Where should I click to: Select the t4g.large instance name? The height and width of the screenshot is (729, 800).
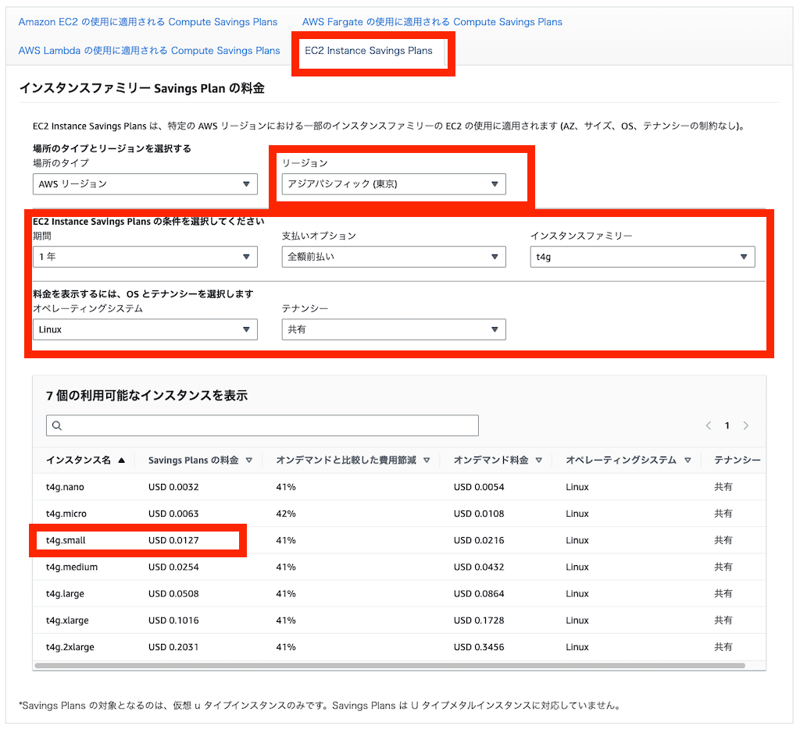click(x=65, y=594)
